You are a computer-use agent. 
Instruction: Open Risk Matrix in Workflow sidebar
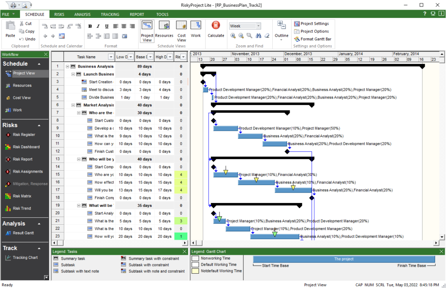22,196
